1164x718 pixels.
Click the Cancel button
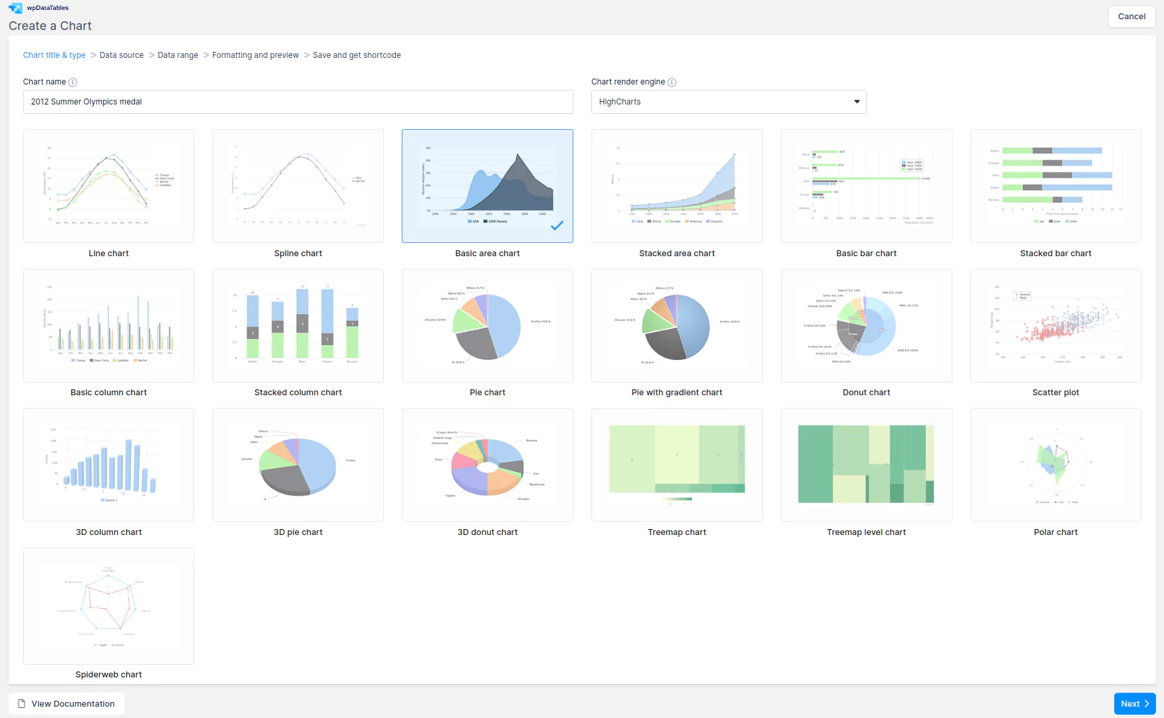click(1131, 16)
